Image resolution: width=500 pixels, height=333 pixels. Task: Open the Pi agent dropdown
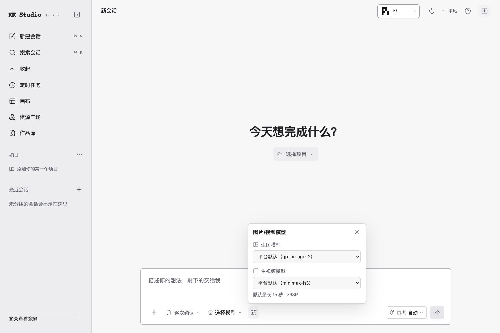[x=399, y=11]
